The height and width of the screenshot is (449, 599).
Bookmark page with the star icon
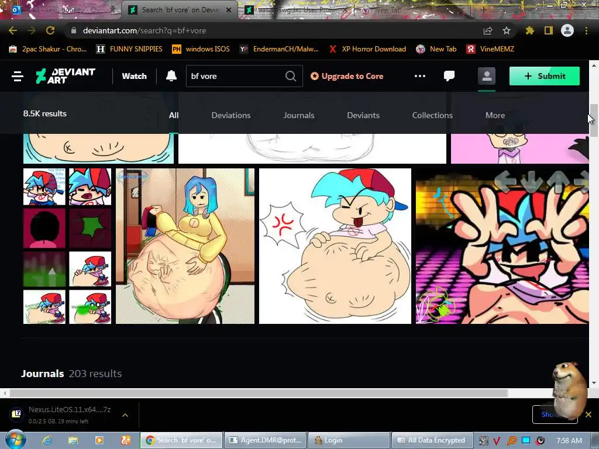pyautogui.click(x=507, y=30)
